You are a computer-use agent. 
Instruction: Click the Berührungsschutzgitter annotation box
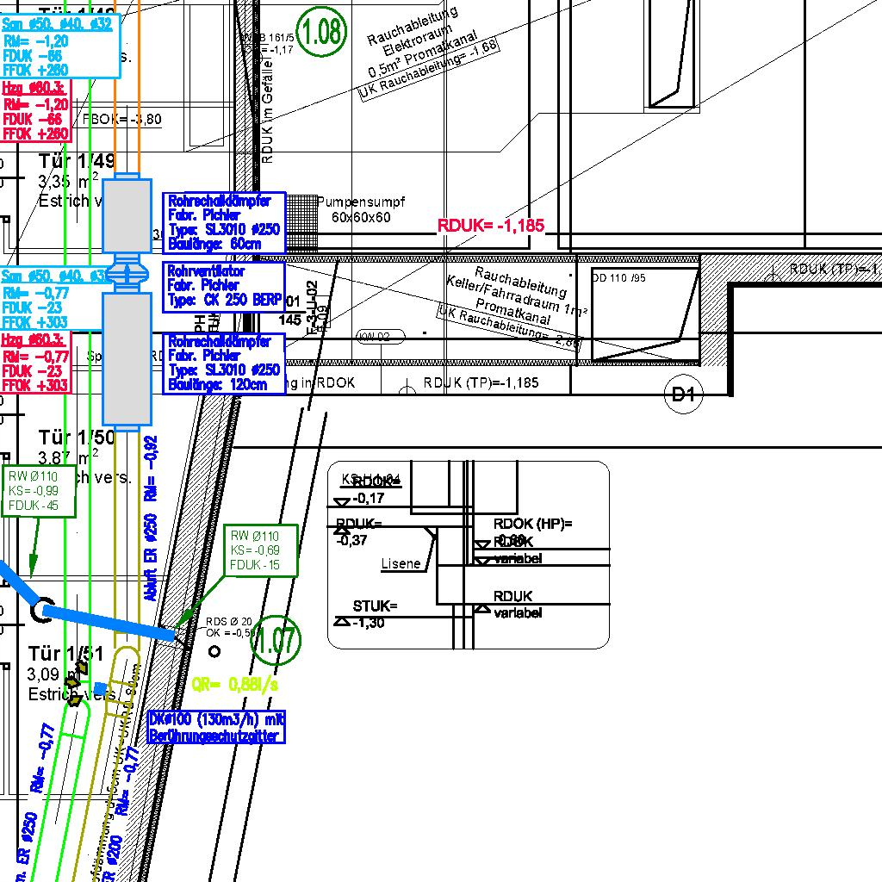(216, 727)
